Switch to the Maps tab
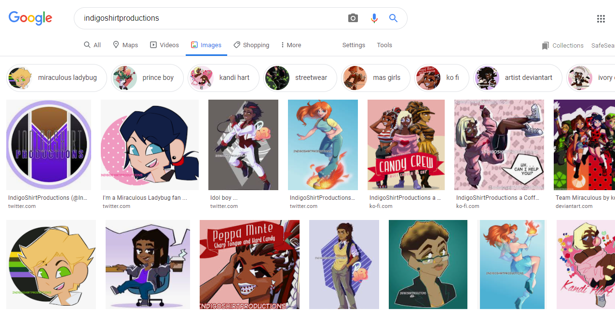This screenshot has height=310, width=615. click(125, 45)
